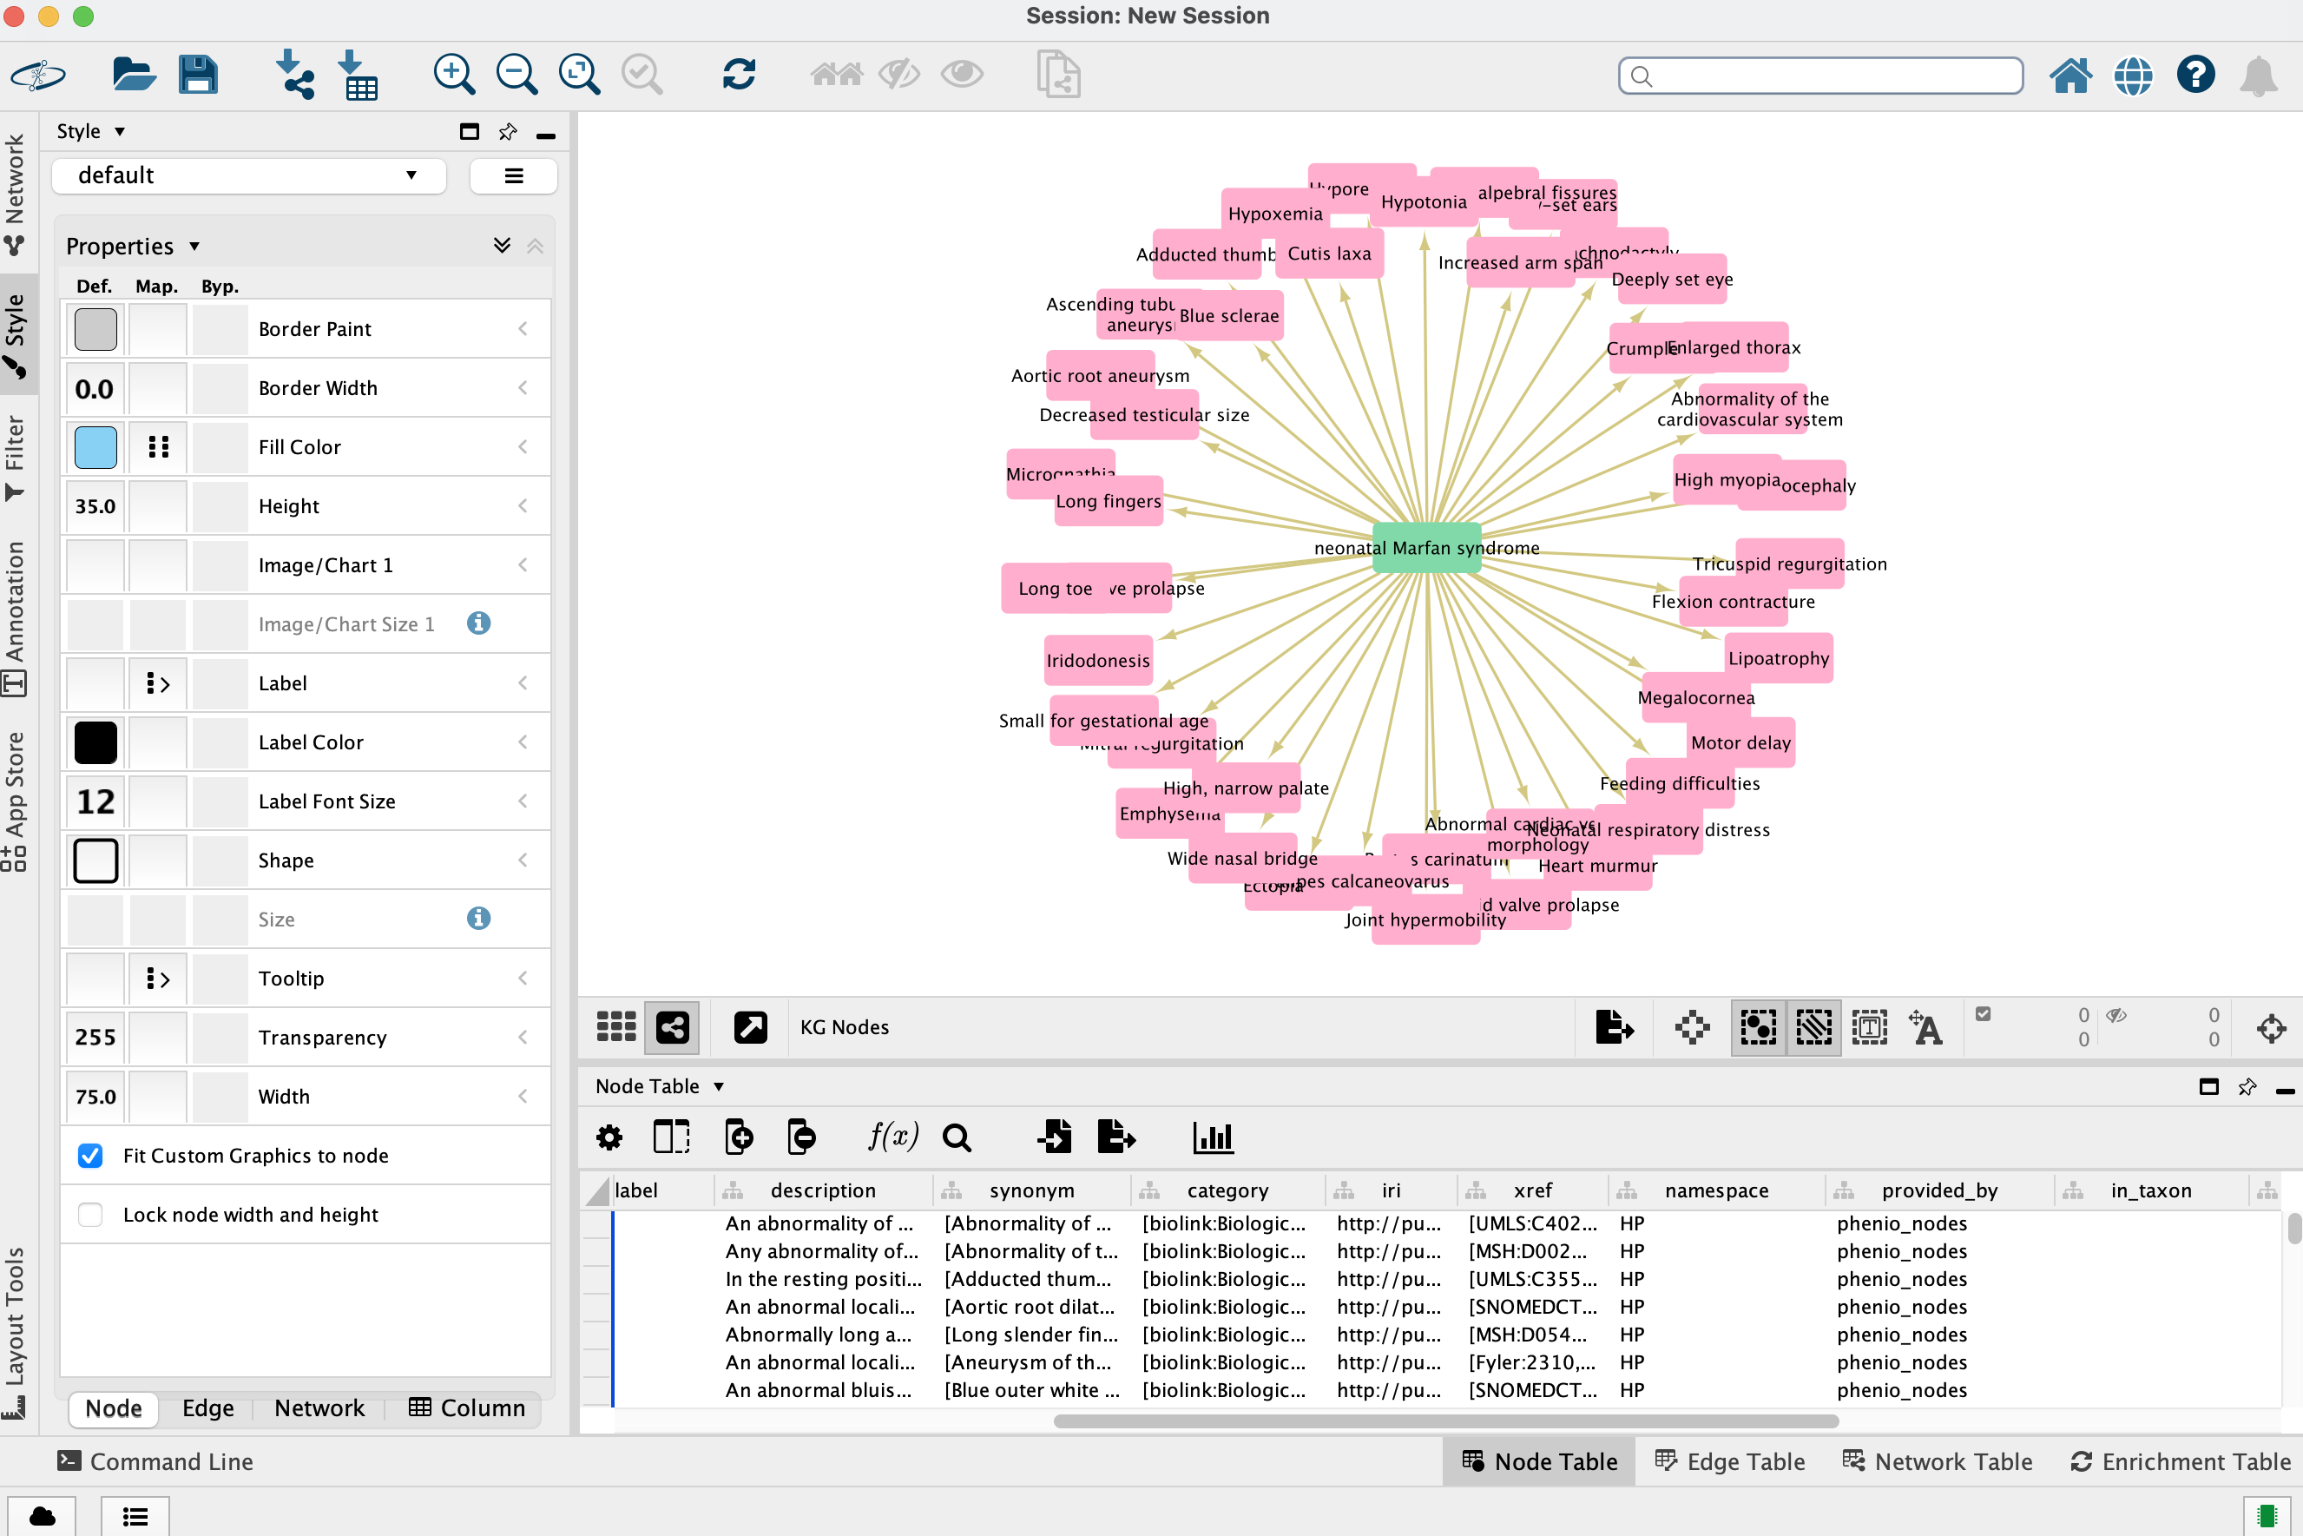The width and height of the screenshot is (2303, 1536).
Task: Export the node table to a file
Action: point(1116,1137)
